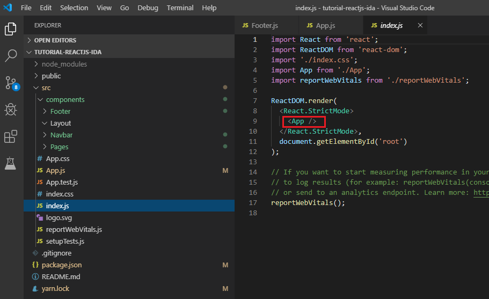Switch to the App.js tab
The image size is (489, 299).
pyautogui.click(x=331, y=25)
